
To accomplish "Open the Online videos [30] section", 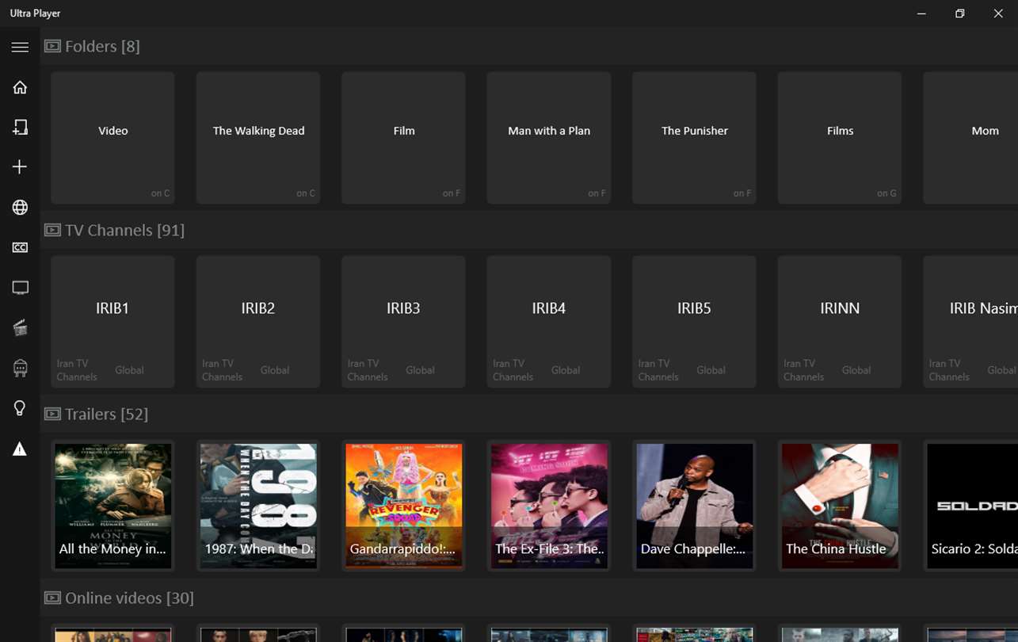I will pyautogui.click(x=129, y=598).
